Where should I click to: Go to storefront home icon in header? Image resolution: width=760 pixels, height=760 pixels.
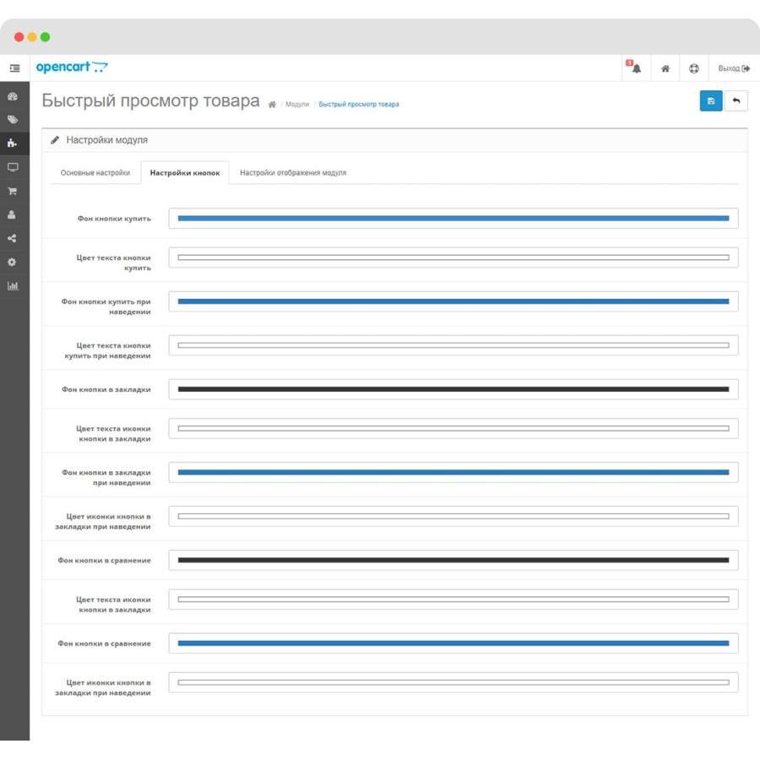pos(665,68)
